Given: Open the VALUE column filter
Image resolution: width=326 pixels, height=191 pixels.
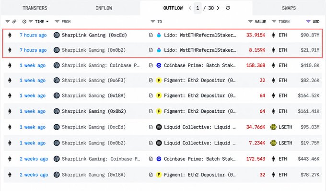Looking at the screenshot, I should (250, 22).
